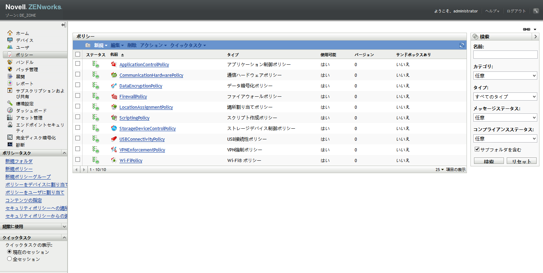Open the 25 items-per-page dropdown
Viewport: 543px width, 273px height.
pyautogui.click(x=440, y=170)
